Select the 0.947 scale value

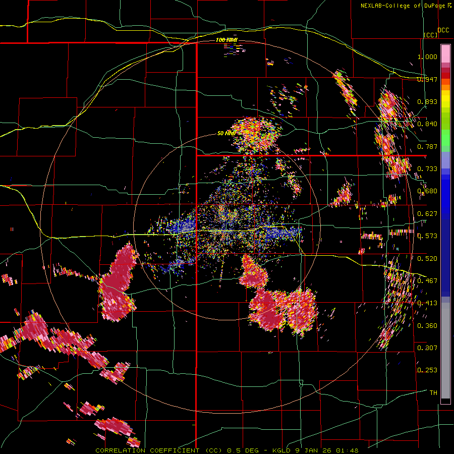pos(427,79)
